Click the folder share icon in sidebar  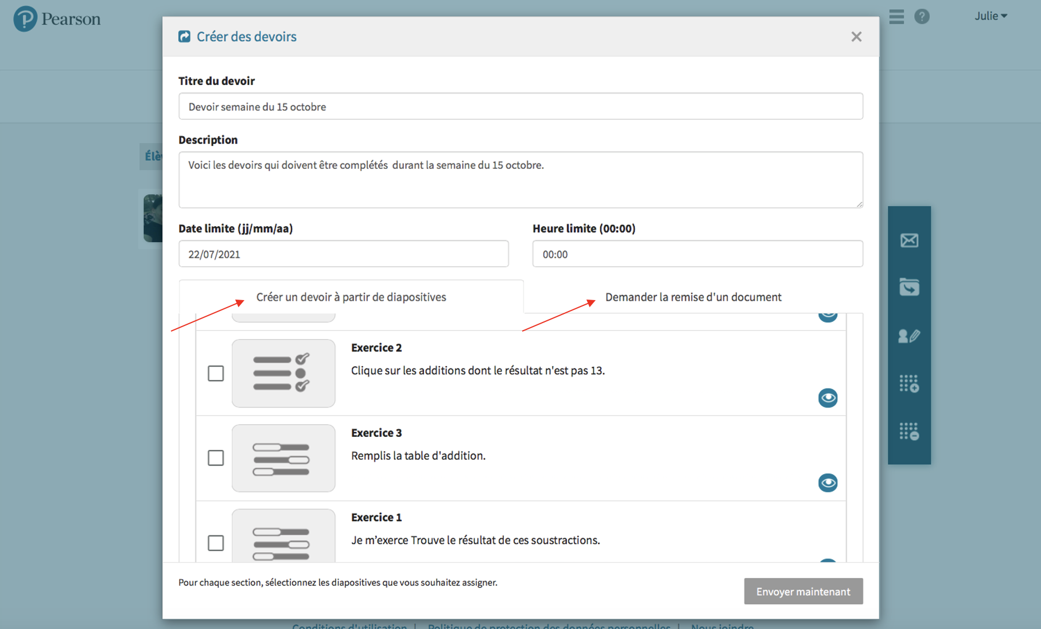coord(909,287)
